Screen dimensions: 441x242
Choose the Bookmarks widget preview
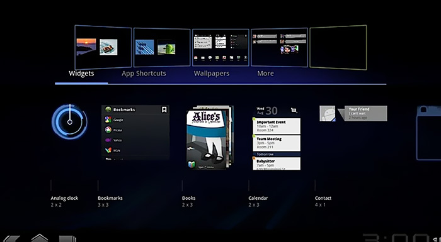pyautogui.click(x=135, y=133)
